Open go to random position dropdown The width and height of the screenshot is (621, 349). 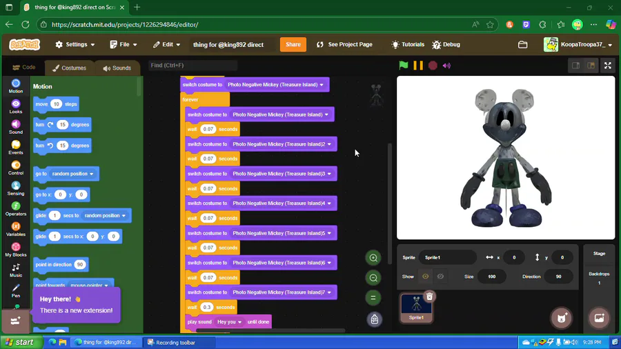(73, 174)
